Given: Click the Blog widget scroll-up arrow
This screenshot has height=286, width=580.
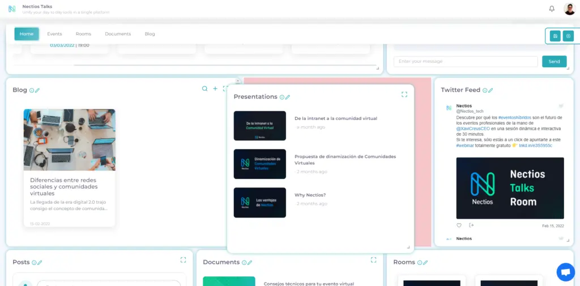Looking at the screenshot, I should [238, 80].
